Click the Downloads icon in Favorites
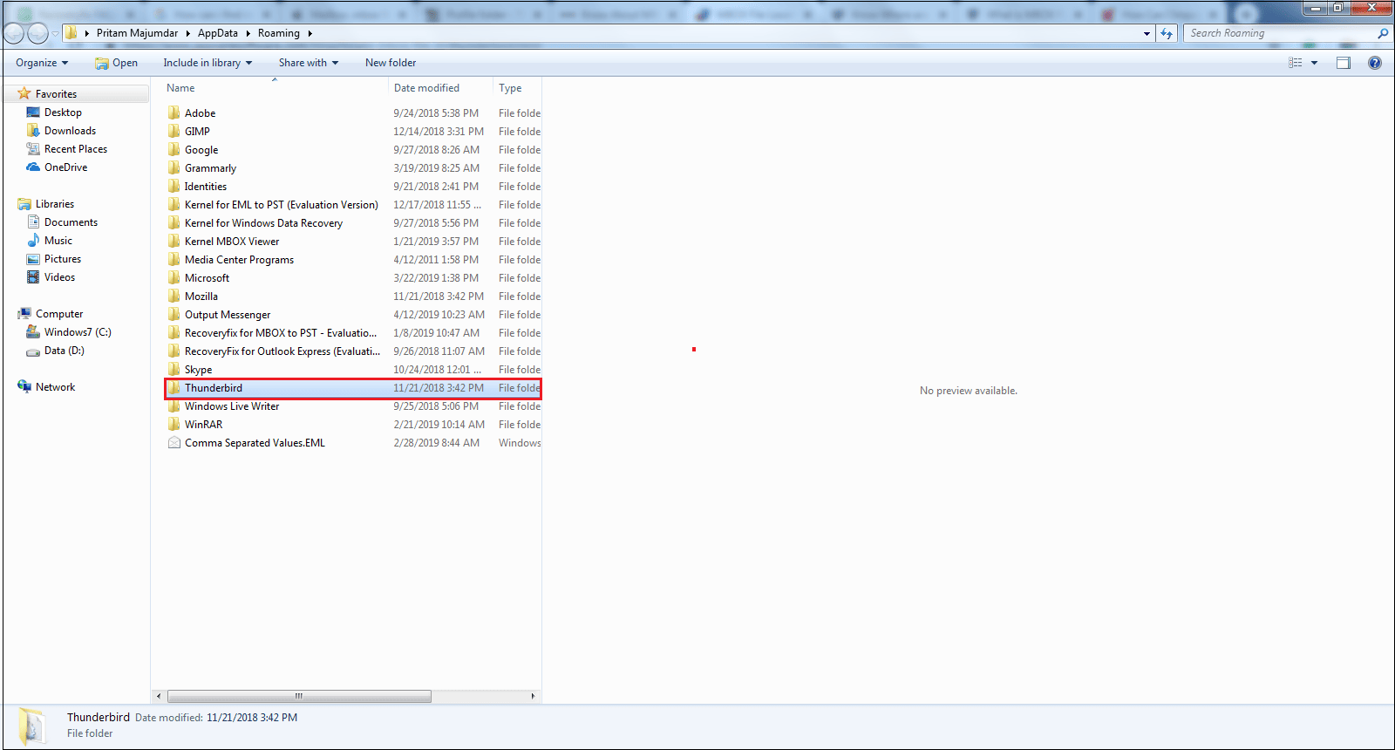Screen dimensions: 1395x750 [33, 130]
